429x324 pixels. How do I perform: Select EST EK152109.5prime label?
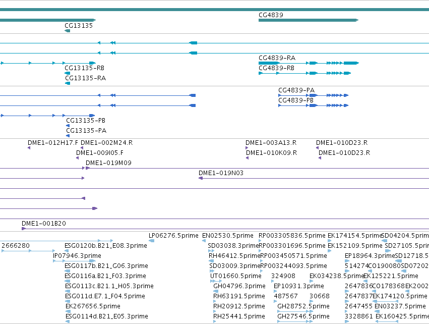point(355,246)
